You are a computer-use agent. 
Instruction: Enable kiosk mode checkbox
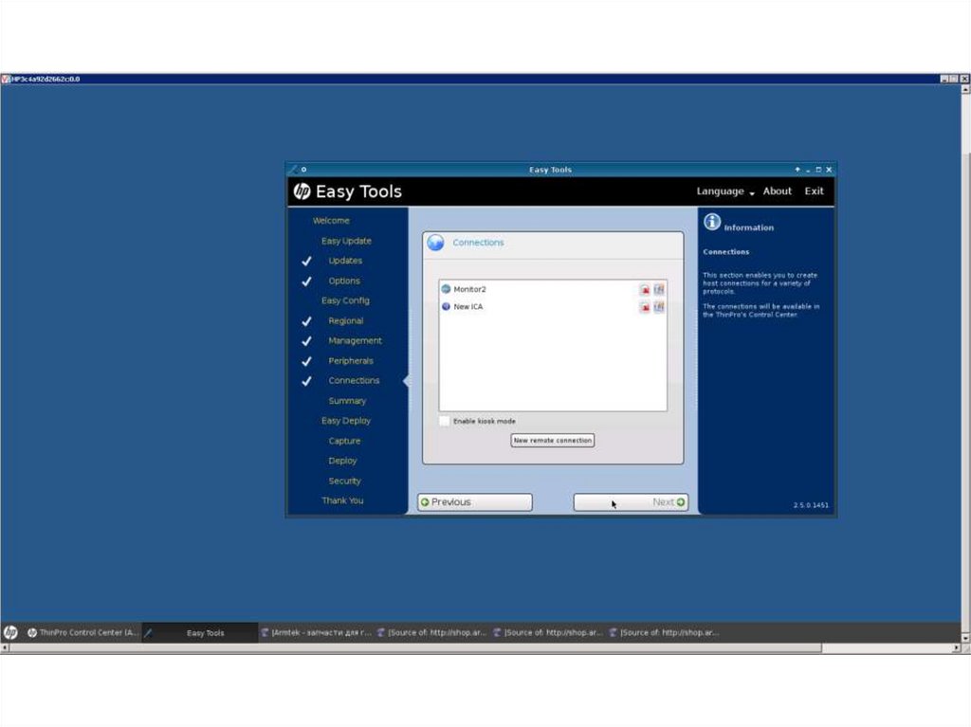(444, 421)
